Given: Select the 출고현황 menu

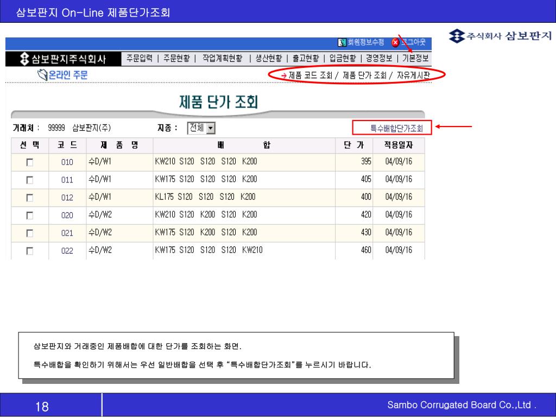Looking at the screenshot, I should coord(306,58).
